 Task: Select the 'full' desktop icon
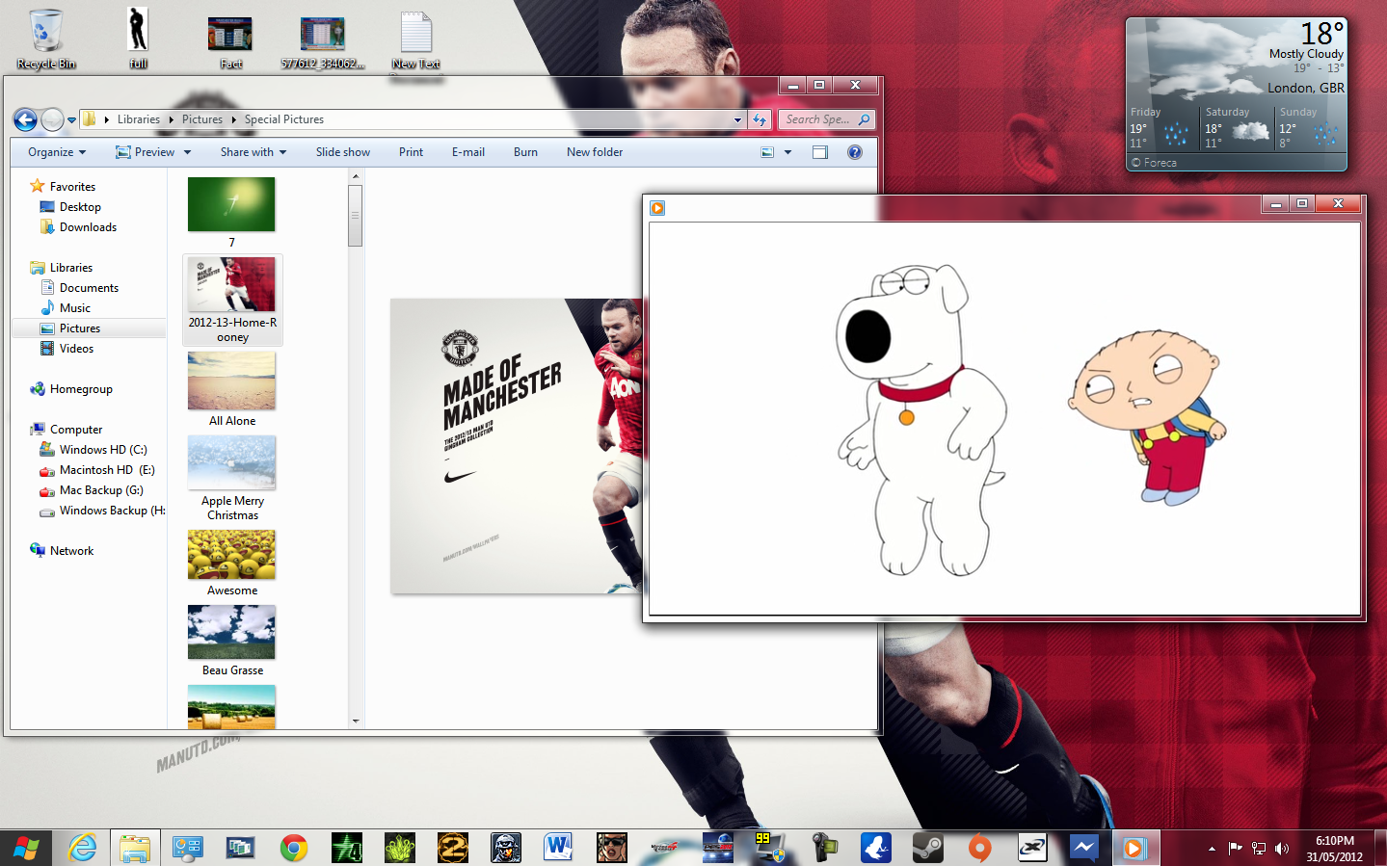click(x=138, y=39)
